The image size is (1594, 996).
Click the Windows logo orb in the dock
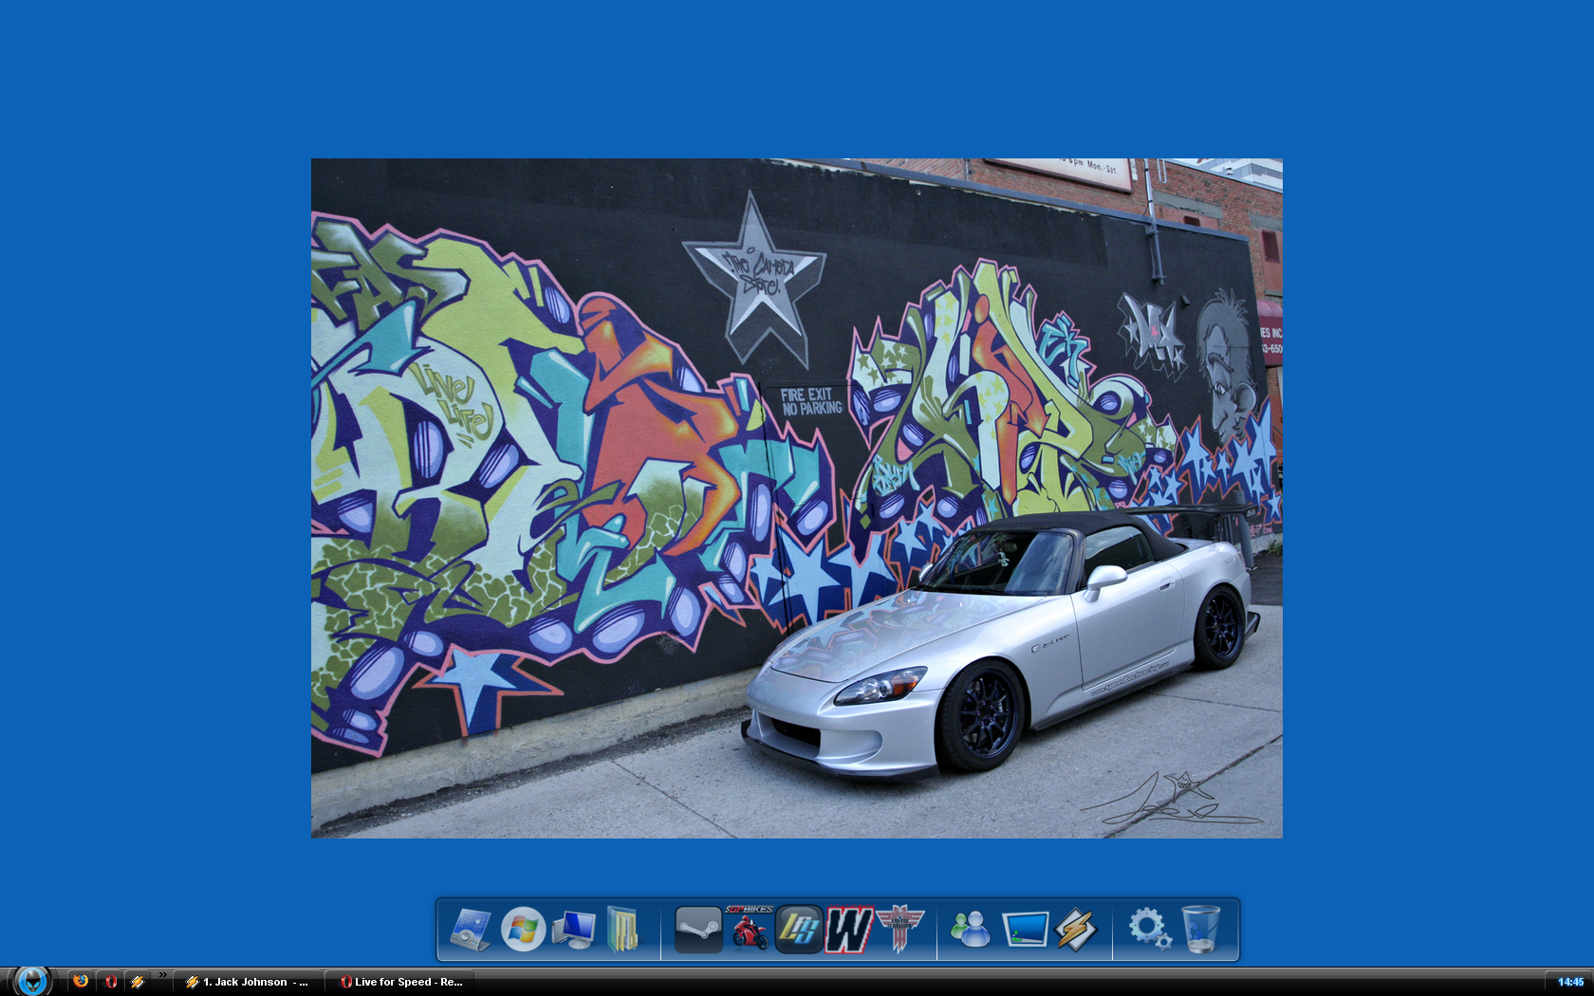[523, 930]
